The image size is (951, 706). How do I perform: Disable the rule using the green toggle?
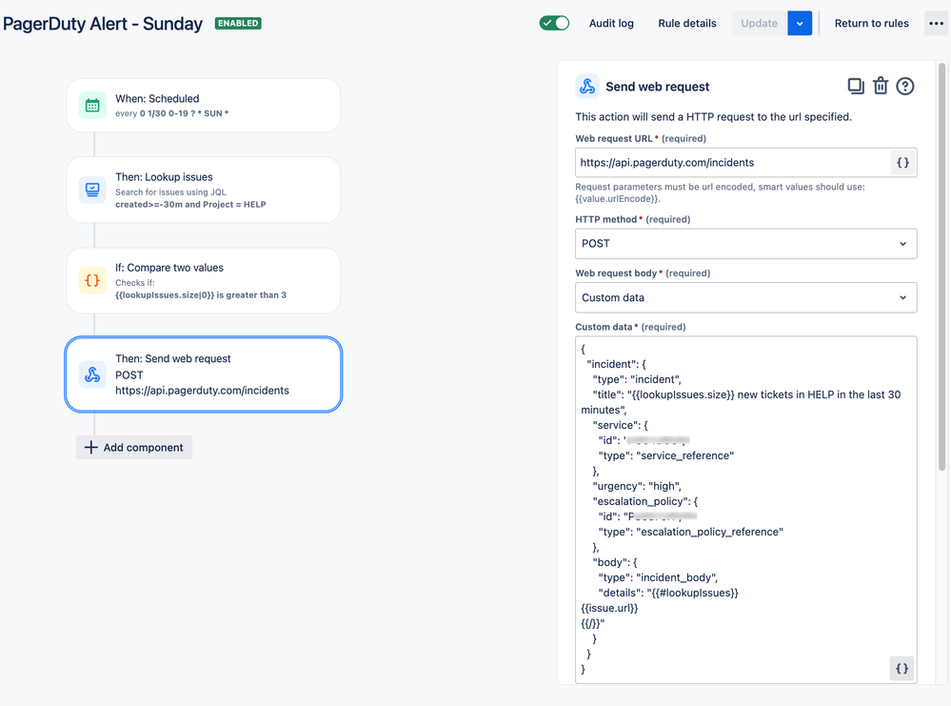click(554, 23)
